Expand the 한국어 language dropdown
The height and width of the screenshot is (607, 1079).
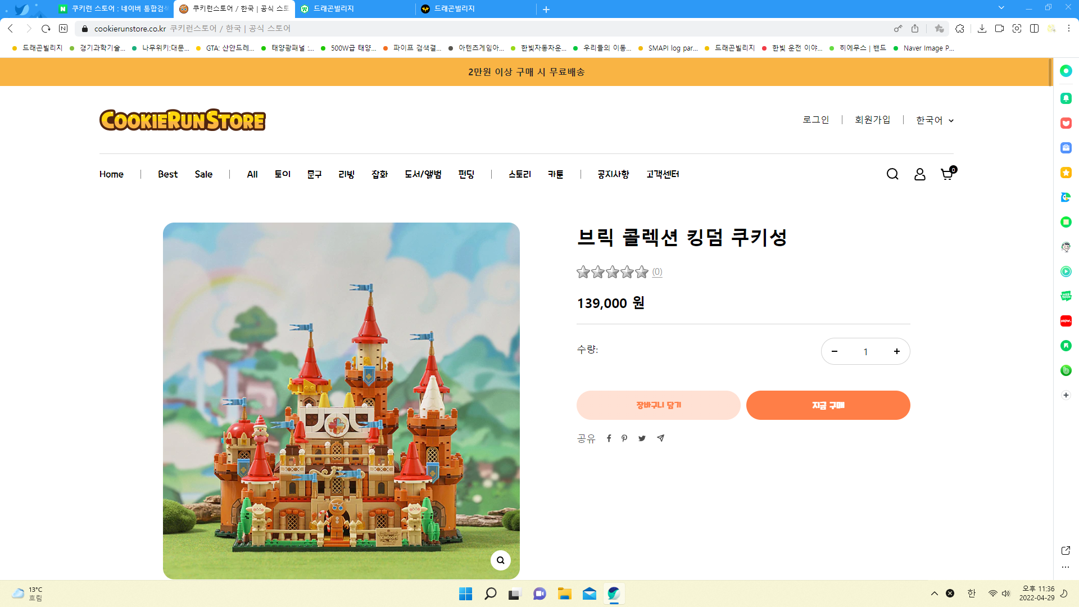click(x=935, y=120)
